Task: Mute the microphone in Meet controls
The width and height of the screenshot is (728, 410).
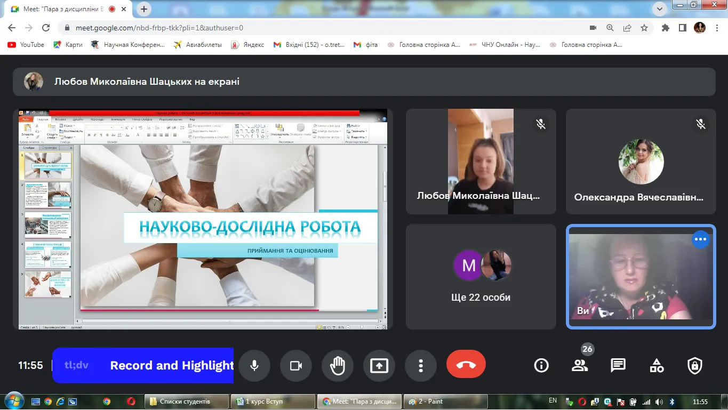Action: pyautogui.click(x=254, y=366)
